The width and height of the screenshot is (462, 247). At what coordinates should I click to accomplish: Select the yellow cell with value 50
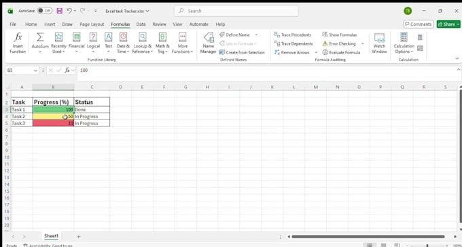53,116
